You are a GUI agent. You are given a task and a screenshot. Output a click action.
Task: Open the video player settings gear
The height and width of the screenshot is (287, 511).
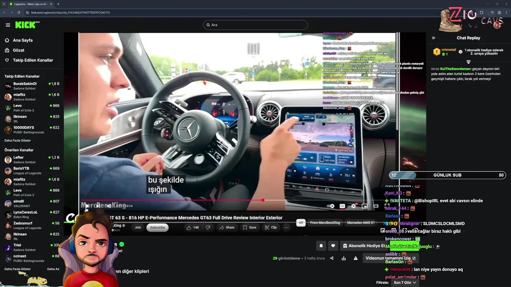click(x=353, y=206)
